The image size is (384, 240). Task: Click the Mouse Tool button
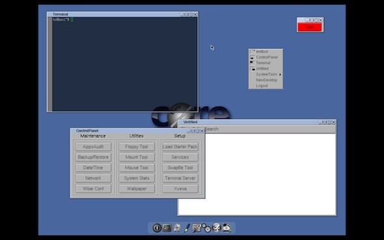coord(137,168)
